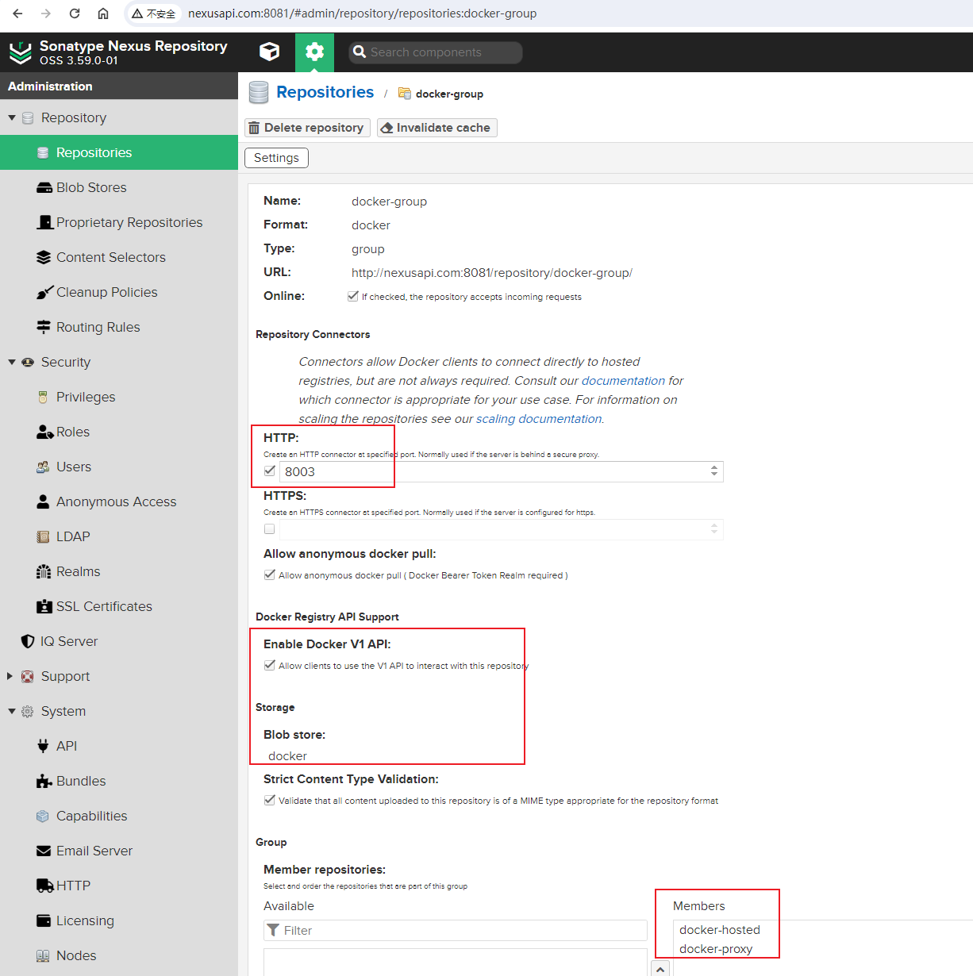
Task: Increment the HTTP port spinner
Action: [x=714, y=467]
